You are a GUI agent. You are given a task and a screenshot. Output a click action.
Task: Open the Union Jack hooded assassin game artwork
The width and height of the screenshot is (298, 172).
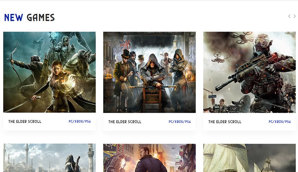[149, 72]
